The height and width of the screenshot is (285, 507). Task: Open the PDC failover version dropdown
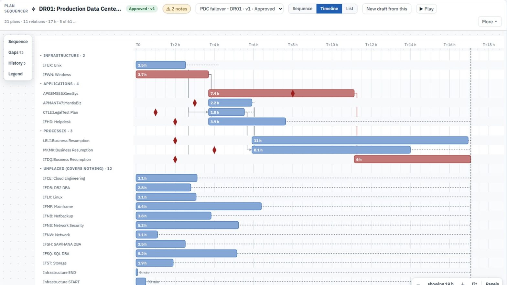(239, 9)
